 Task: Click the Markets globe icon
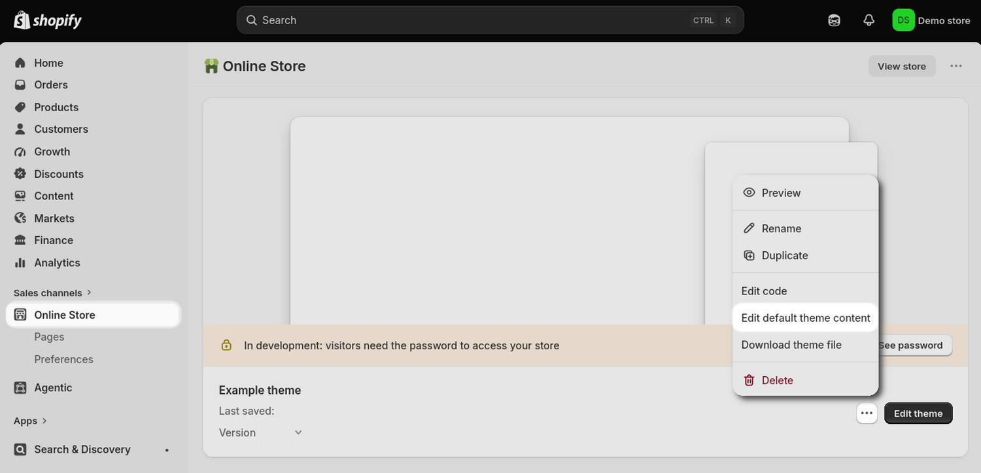(x=20, y=219)
